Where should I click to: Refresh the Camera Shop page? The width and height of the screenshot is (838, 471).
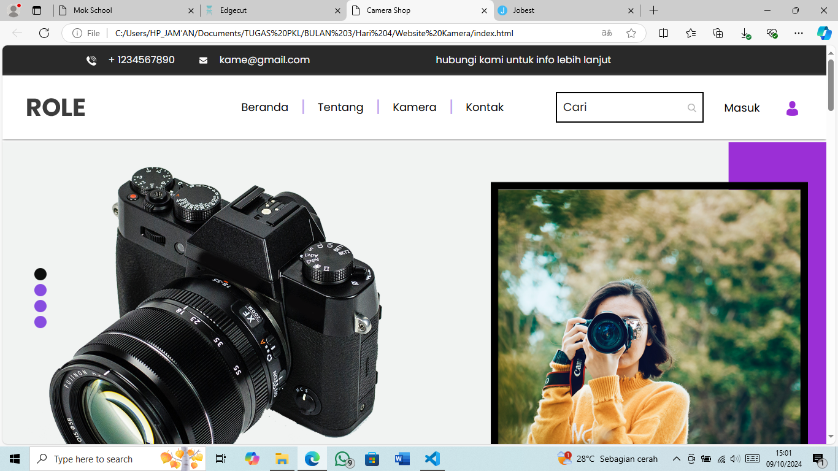(x=44, y=33)
